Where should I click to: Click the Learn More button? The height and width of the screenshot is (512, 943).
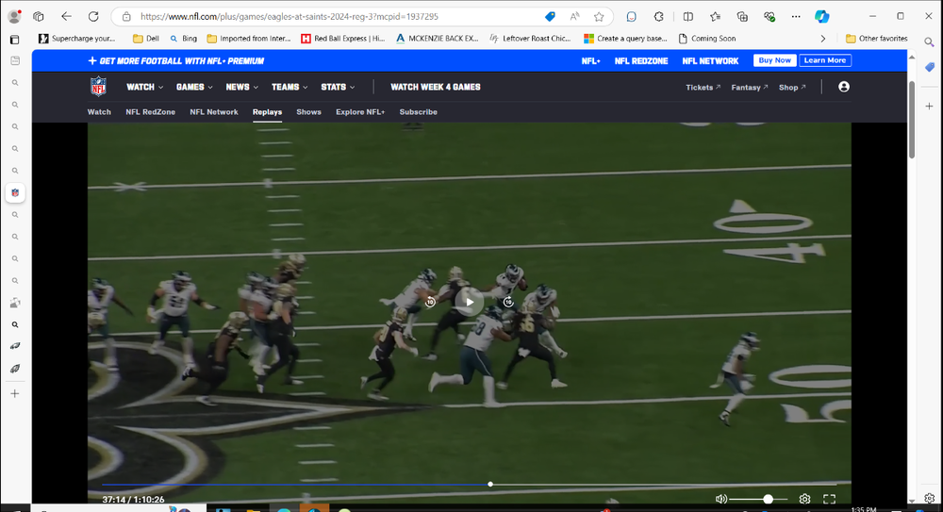coord(825,60)
